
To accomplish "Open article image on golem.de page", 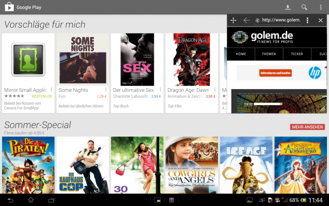I will [x=279, y=101].
